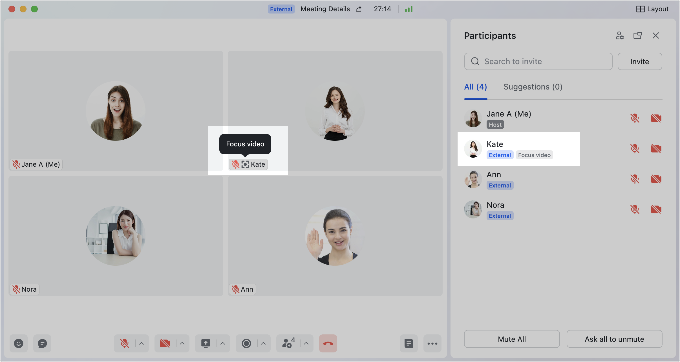
Task: Open participant settings icon
Action: tap(620, 35)
